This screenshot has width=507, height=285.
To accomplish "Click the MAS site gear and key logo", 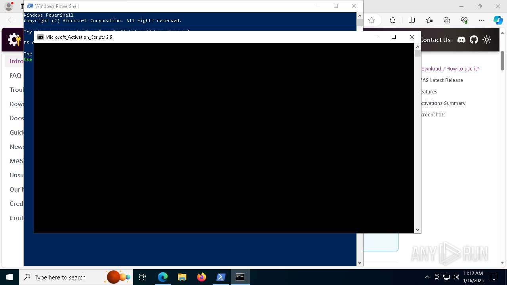I will (14, 40).
